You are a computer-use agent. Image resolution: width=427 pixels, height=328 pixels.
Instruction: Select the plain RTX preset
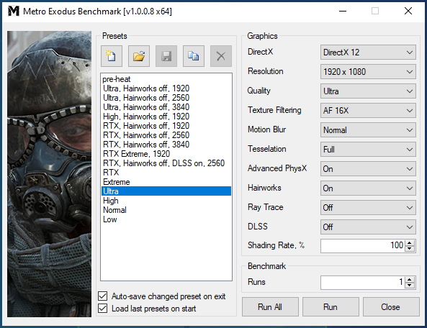(x=166, y=173)
